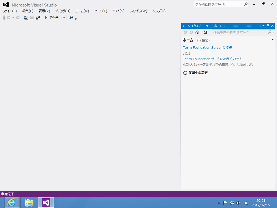This screenshot has height=208, width=277.
Task: Click the IME input mode A indicator
Action: point(246,203)
